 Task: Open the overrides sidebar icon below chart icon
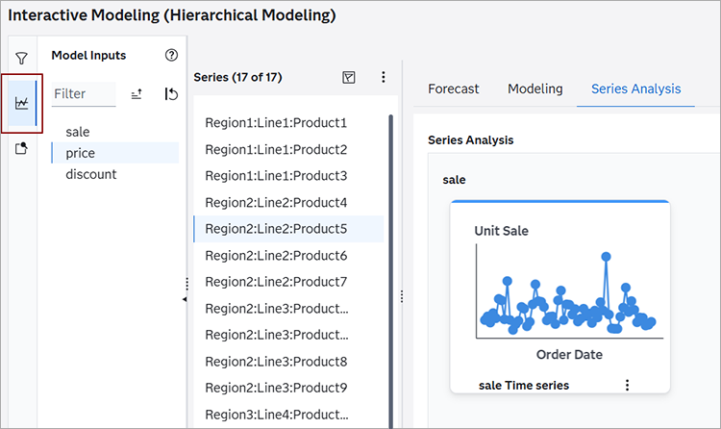[21, 148]
